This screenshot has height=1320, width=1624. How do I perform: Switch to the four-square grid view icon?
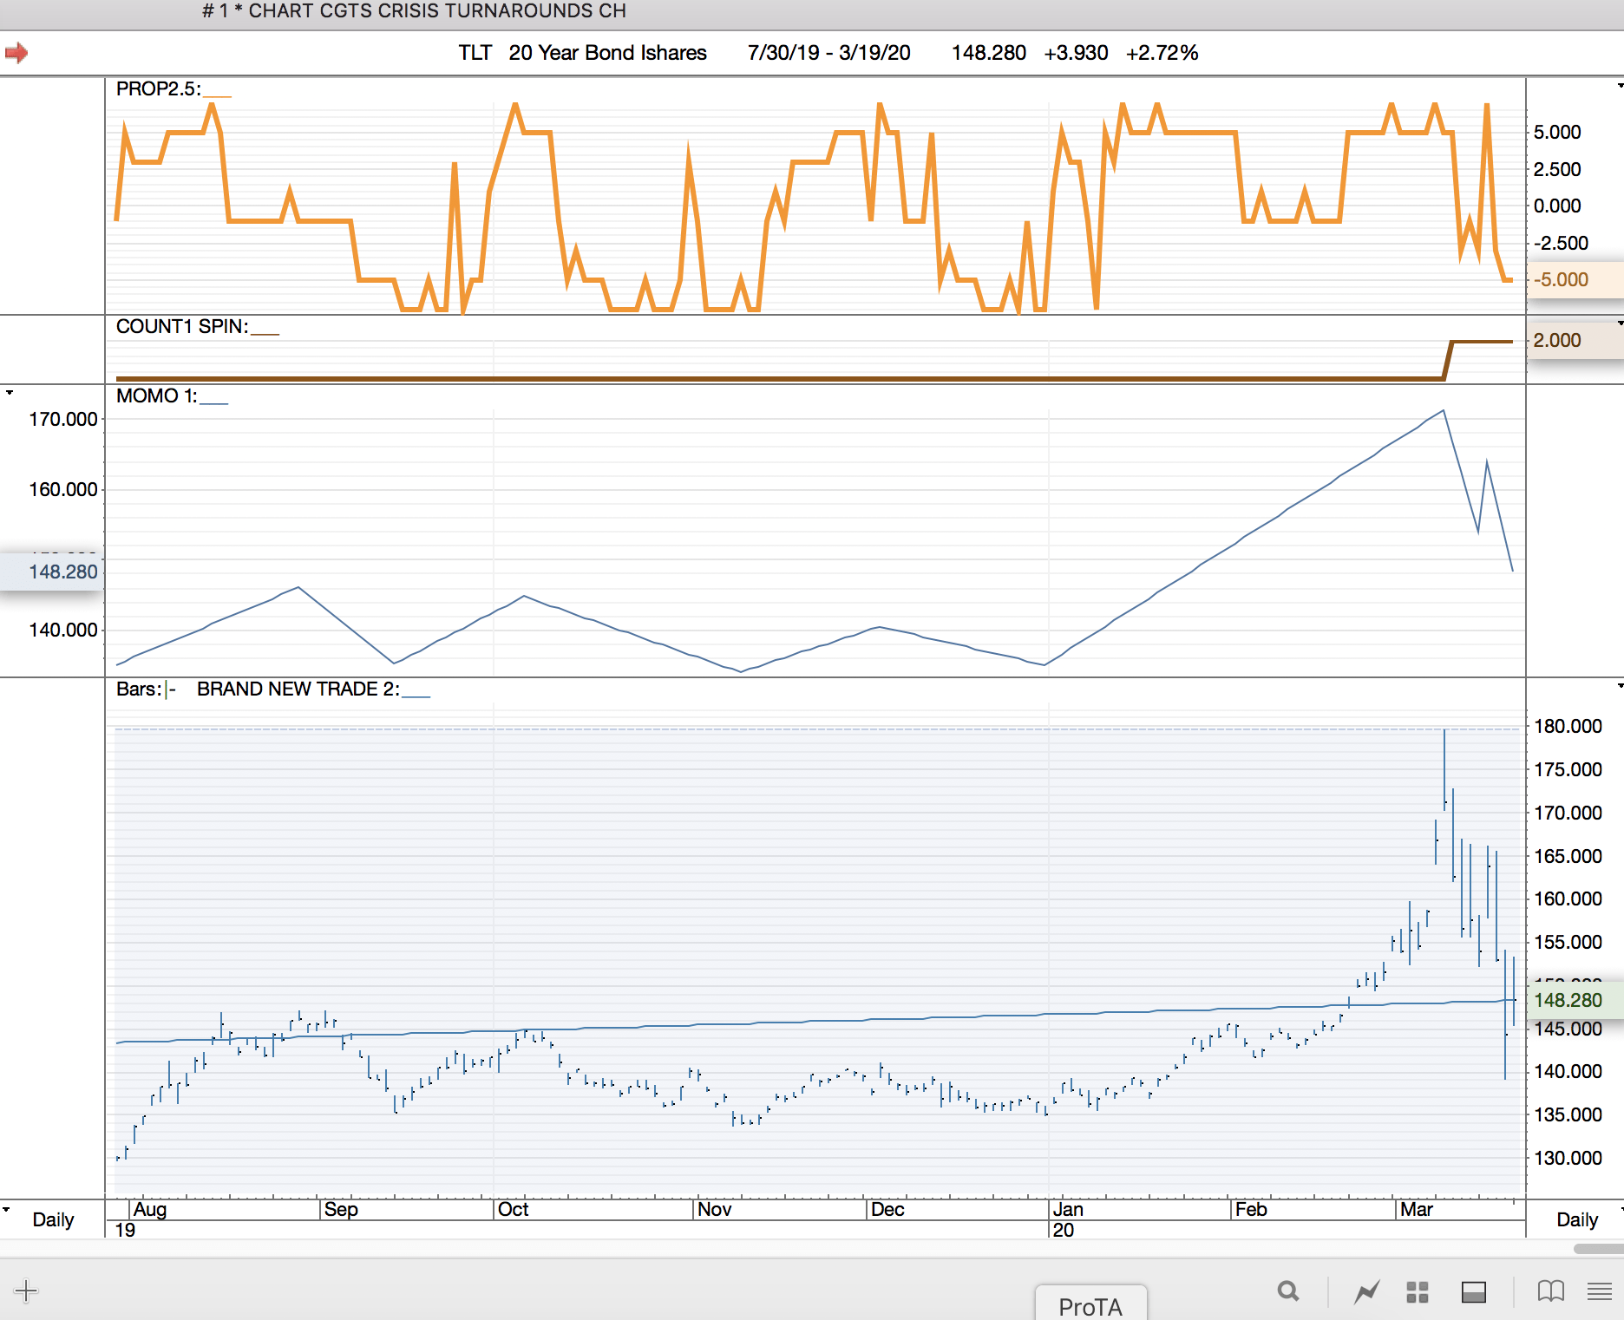click(x=1418, y=1292)
